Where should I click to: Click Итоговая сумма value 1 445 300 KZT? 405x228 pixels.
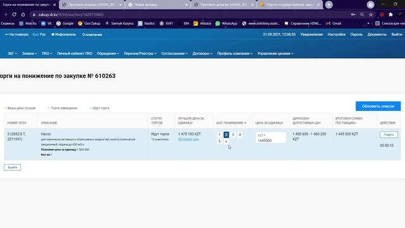pyautogui.click(x=347, y=134)
